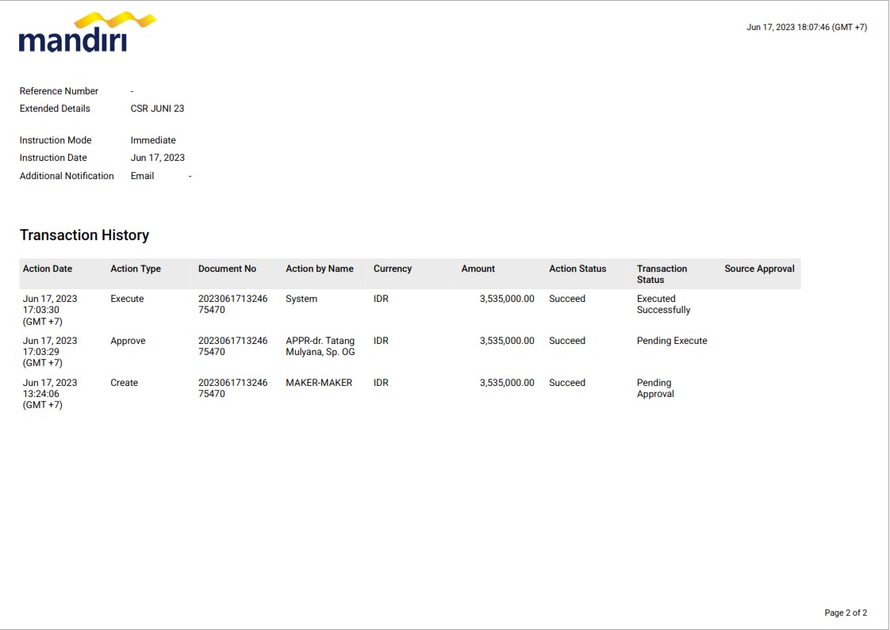Click the report timestamp in the top right
Screen dimensions: 890x630
pyautogui.click(x=806, y=27)
